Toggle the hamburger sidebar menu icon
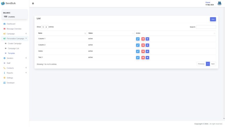225x127 pixels. pos(33,4)
